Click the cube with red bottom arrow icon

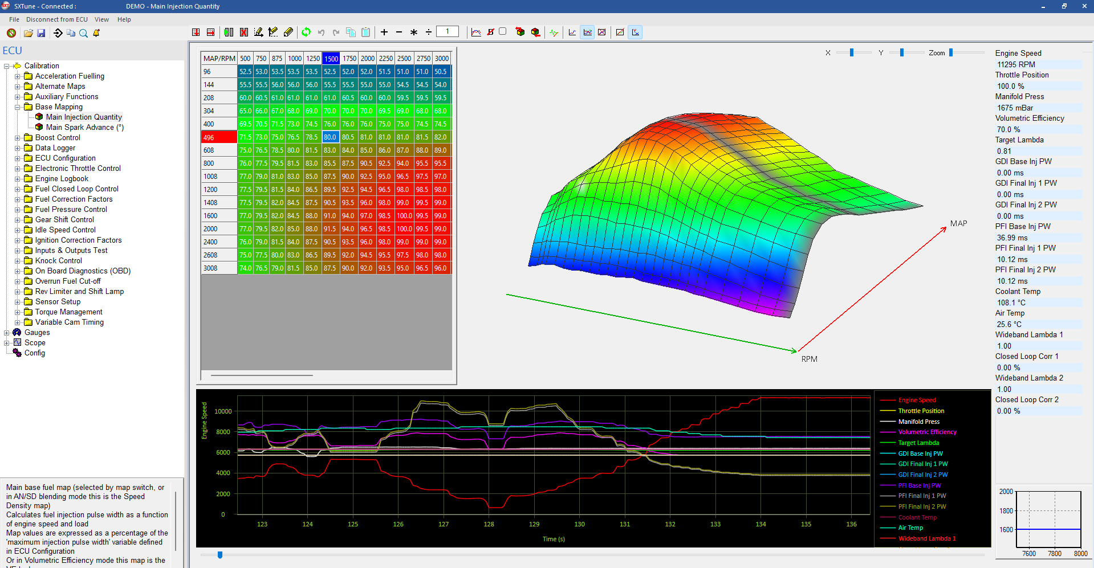tap(535, 32)
